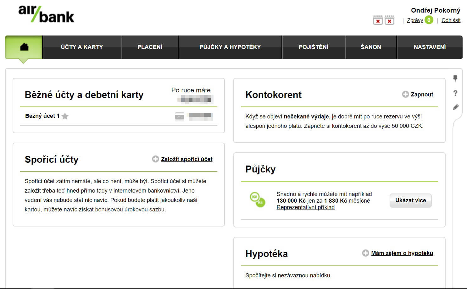This screenshot has width=467, height=289.
Task: Open the Placení menu
Action: [x=150, y=47]
